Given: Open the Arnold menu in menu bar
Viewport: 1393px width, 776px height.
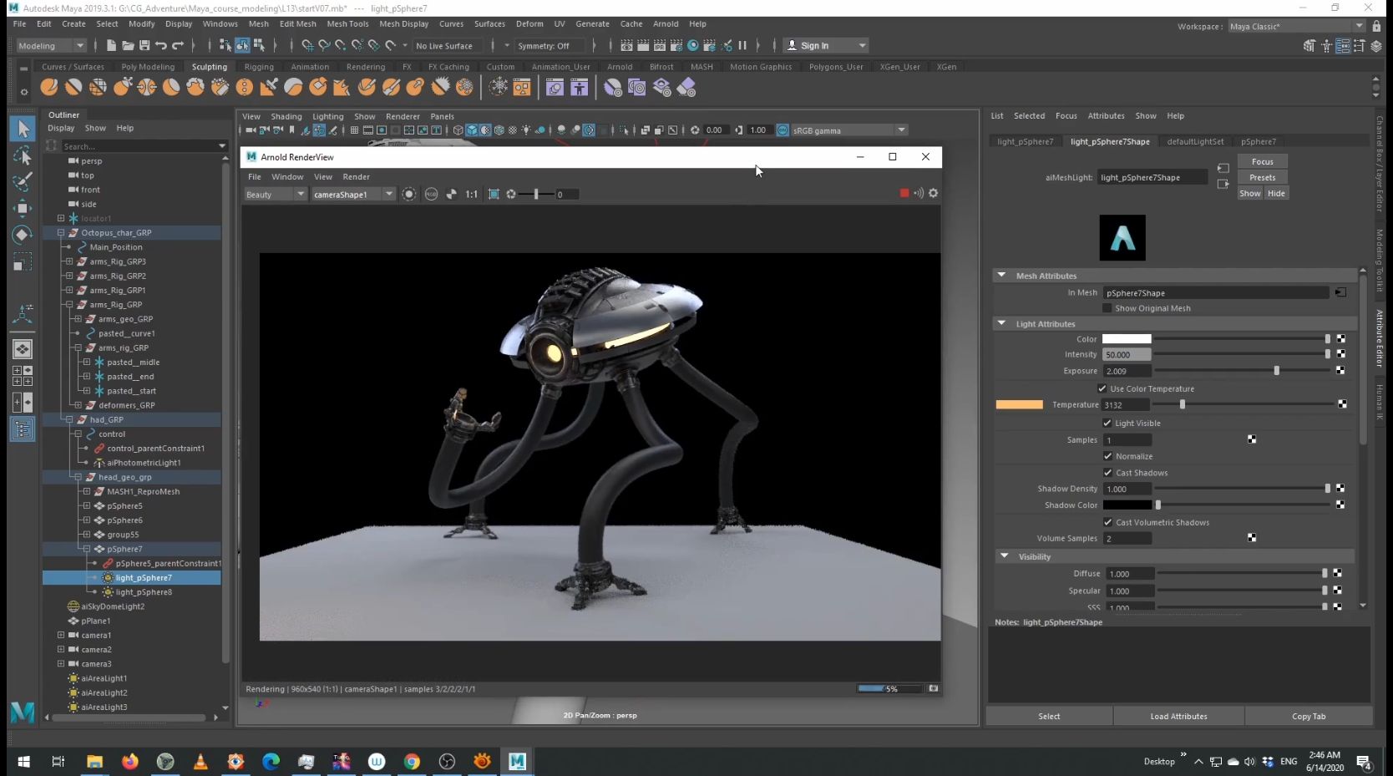Looking at the screenshot, I should pyautogui.click(x=665, y=23).
